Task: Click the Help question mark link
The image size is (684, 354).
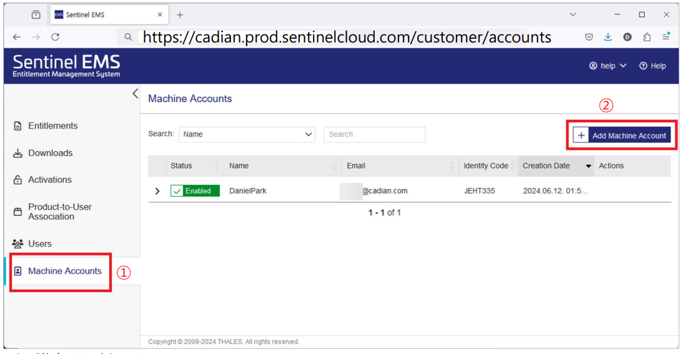Action: point(652,66)
